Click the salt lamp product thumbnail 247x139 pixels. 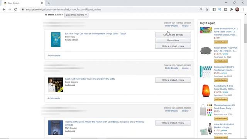206,91
